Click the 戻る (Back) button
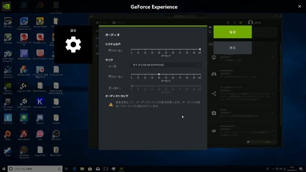 232,48
